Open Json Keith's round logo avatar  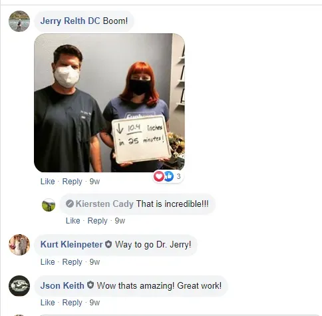19,286
